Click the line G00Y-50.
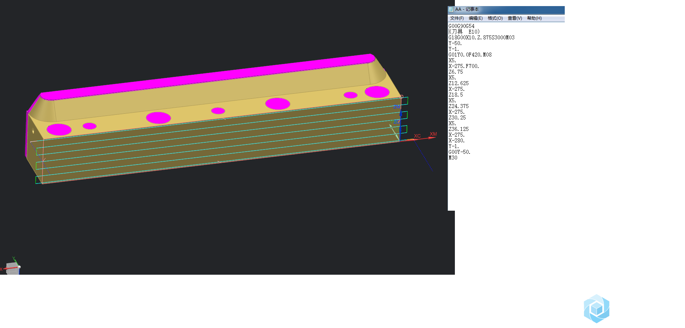 pos(459,152)
